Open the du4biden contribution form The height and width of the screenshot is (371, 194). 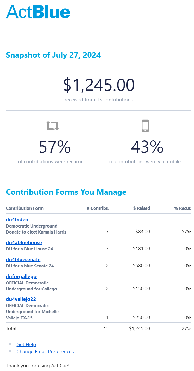[x=17, y=219]
